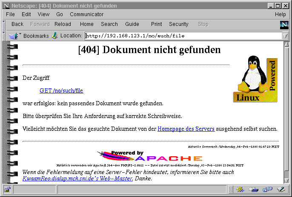Open the Mailbox icon in component bar
This screenshot has height=197, width=292.
[254, 189]
